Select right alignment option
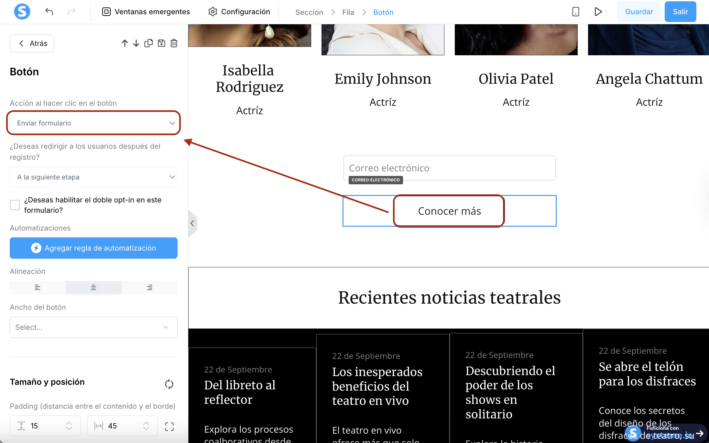 [x=149, y=287]
